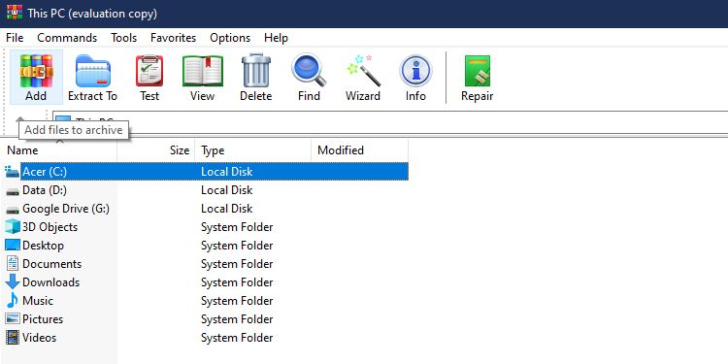Viewport: 728px width, 364px height.
Task: Click the WinRAR icon in title bar
Action: (15, 12)
